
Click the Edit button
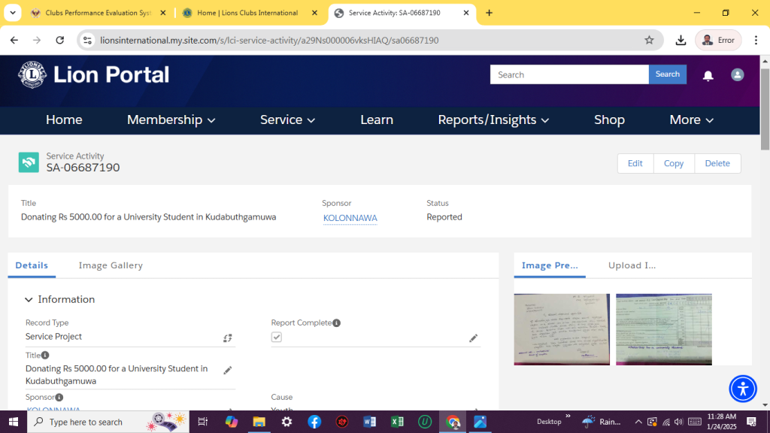coord(635,163)
